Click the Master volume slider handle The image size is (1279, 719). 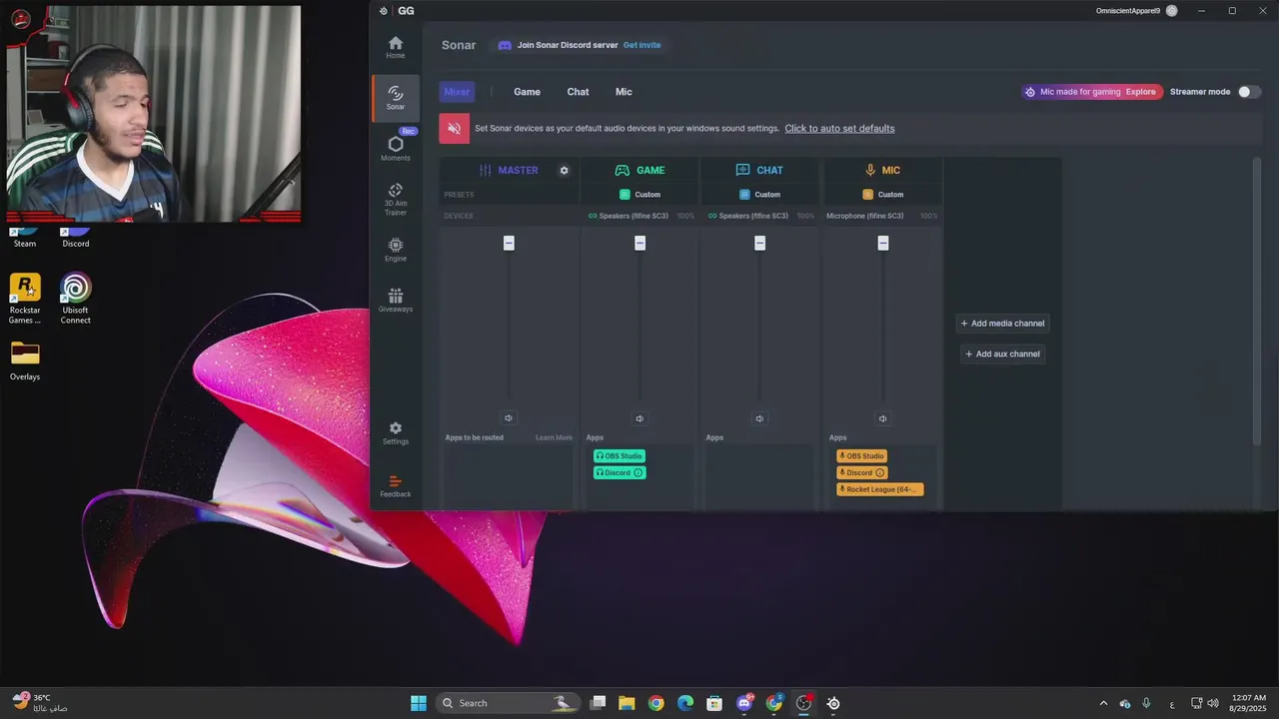[x=509, y=243]
